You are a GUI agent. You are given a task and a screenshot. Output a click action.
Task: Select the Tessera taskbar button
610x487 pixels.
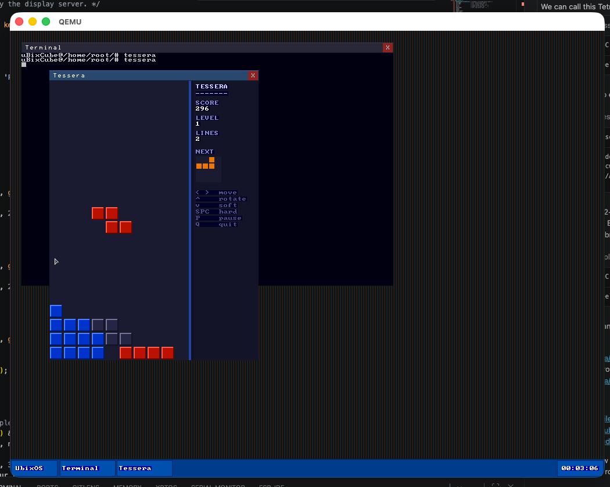click(144, 468)
